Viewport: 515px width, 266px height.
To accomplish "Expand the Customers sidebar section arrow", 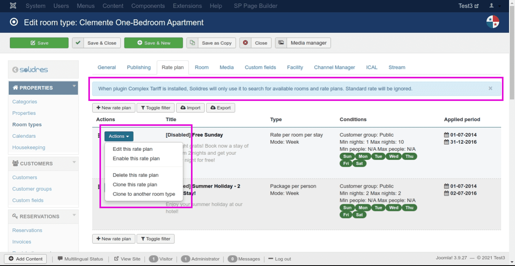I will coord(74,162).
